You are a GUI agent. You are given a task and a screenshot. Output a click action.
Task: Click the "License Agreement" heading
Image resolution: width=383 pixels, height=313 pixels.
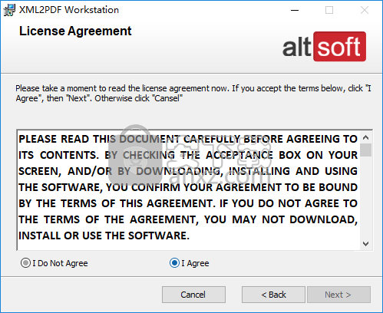pos(75,31)
